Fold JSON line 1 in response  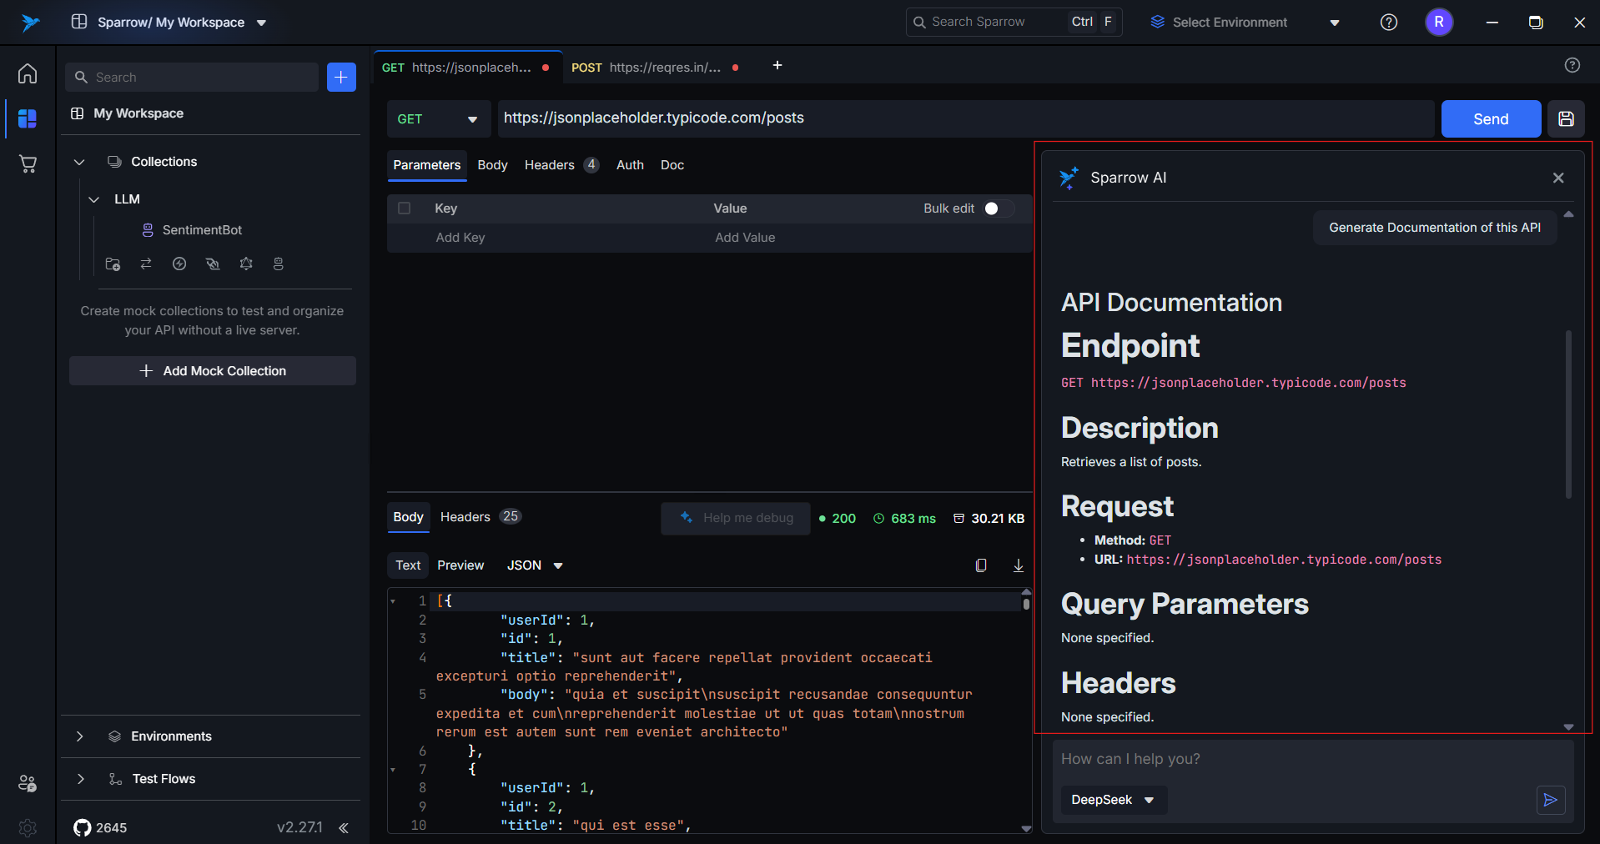(x=393, y=601)
